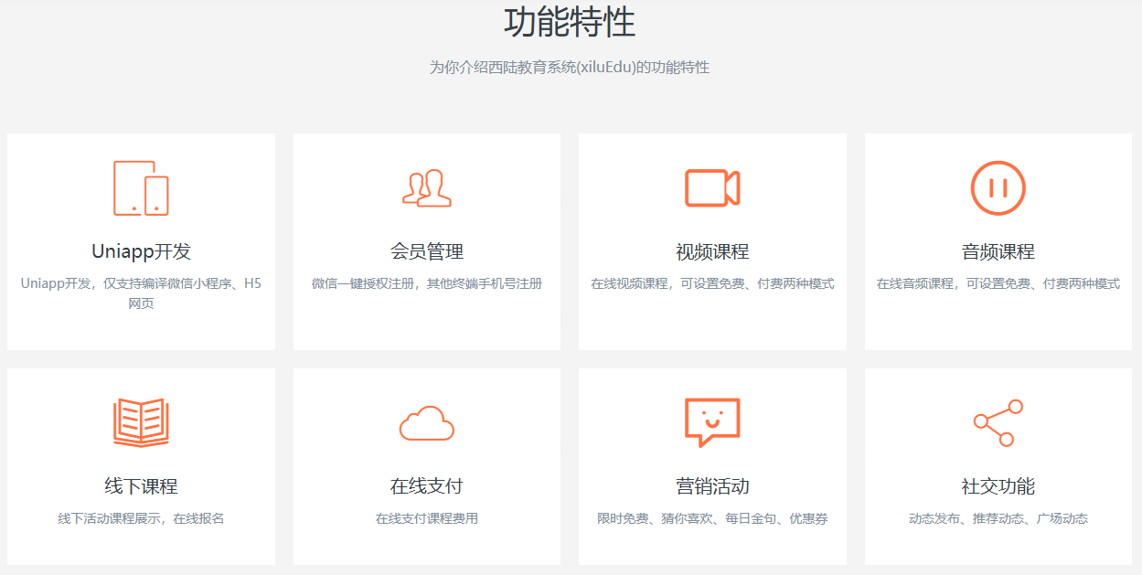Viewport: 1142px width, 575px height.
Task: Choose the "音频课程" title text
Action: (998, 251)
